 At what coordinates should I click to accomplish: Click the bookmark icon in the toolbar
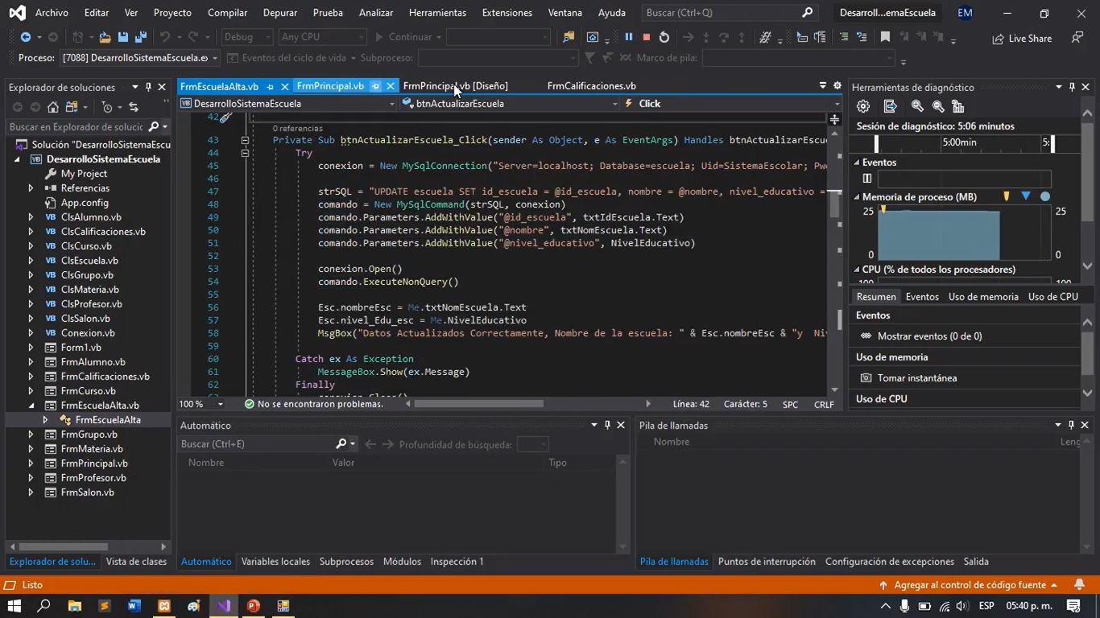tap(885, 37)
